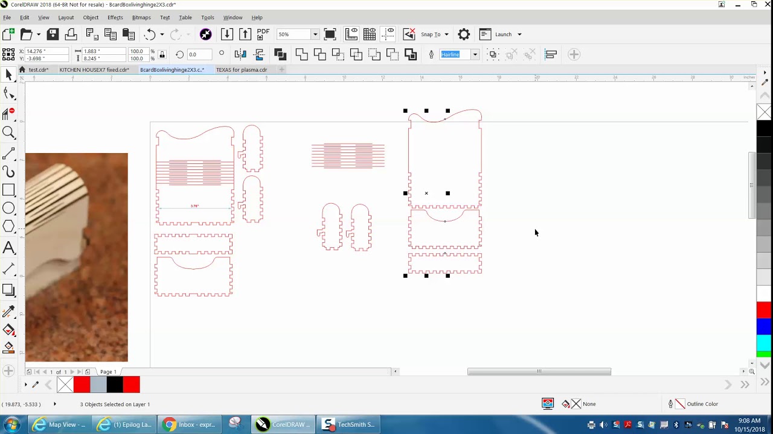Select the Interactive Fill tool
The width and height of the screenshot is (773, 434).
[x=8, y=330]
